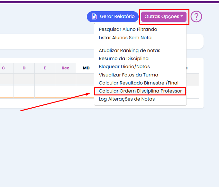
Task: Open Visualizar Fotos da Turma
Action: click(x=128, y=75)
